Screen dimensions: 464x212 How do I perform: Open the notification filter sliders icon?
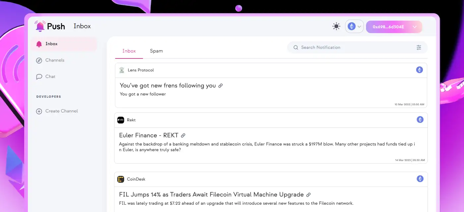pyautogui.click(x=419, y=48)
